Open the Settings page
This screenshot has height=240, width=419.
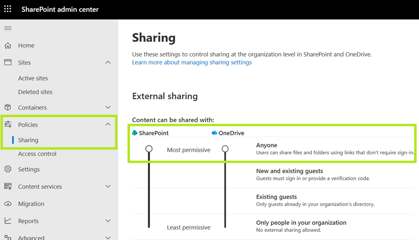[x=29, y=169]
